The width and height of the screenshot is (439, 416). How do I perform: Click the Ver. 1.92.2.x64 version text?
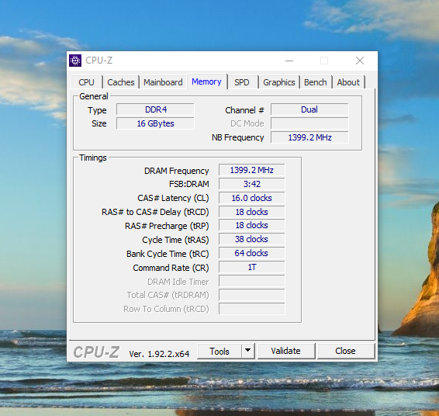tap(159, 354)
